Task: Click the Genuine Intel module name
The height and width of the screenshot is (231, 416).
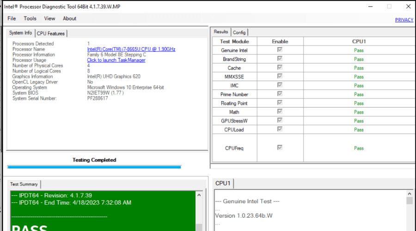Action: coord(234,50)
